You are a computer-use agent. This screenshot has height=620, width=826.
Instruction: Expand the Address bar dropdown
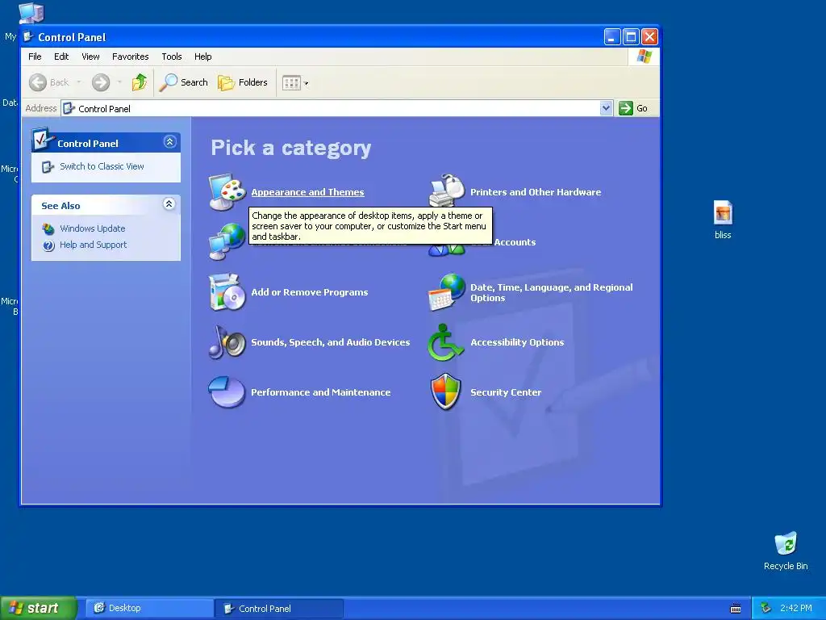[607, 108]
